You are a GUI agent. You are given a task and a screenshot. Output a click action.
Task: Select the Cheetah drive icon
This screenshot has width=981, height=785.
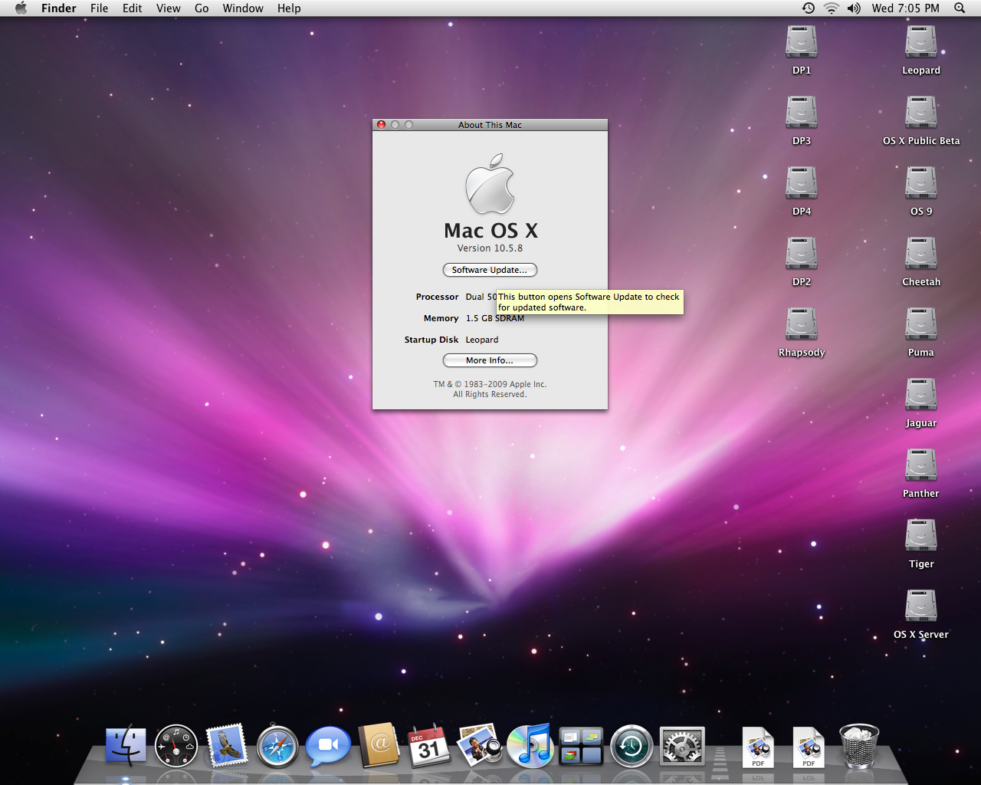(921, 255)
